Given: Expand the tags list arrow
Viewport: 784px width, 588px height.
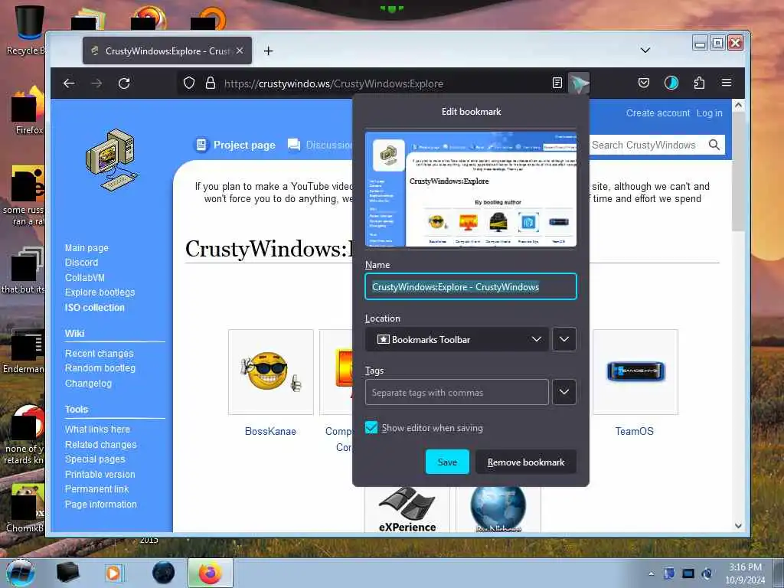Looking at the screenshot, I should [564, 392].
